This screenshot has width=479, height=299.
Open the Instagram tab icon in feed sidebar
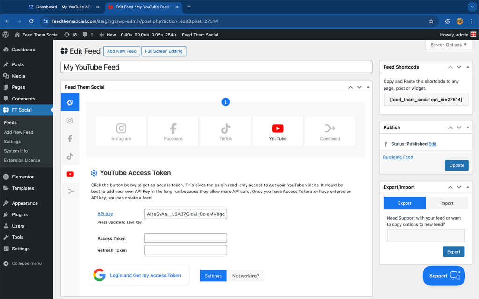[x=70, y=121]
